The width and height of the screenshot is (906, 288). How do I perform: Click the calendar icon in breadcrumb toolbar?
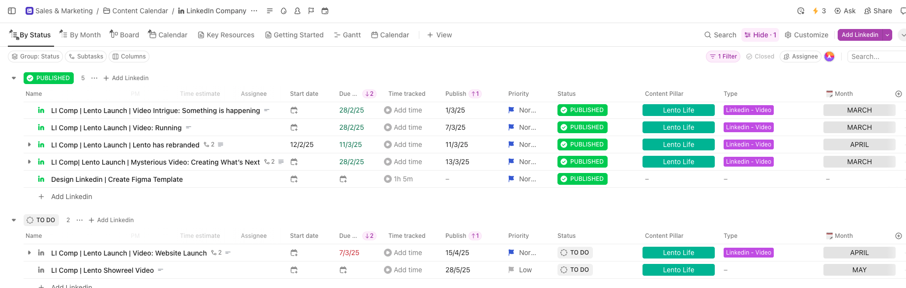point(325,11)
